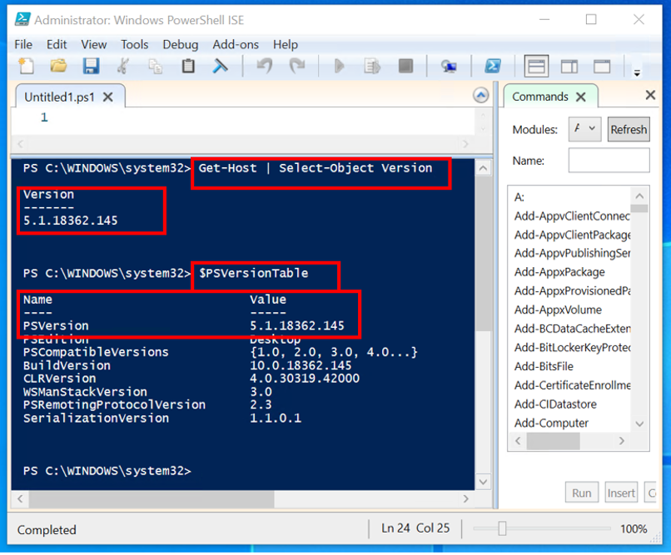
Task: Open the Tools menu
Action: pos(134,44)
